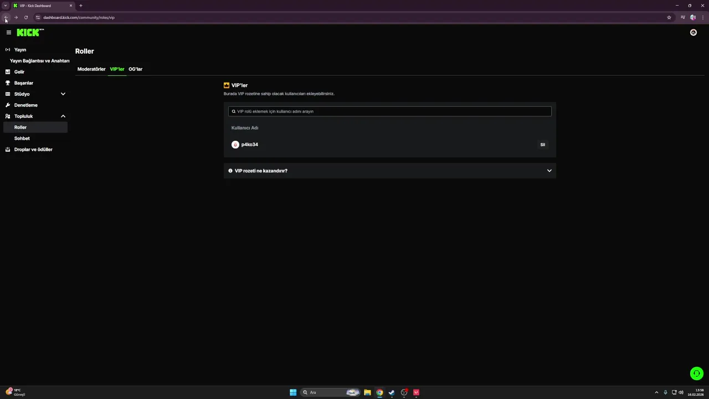Image resolution: width=709 pixels, height=399 pixels.
Task: Reload the page
Action: click(25, 17)
